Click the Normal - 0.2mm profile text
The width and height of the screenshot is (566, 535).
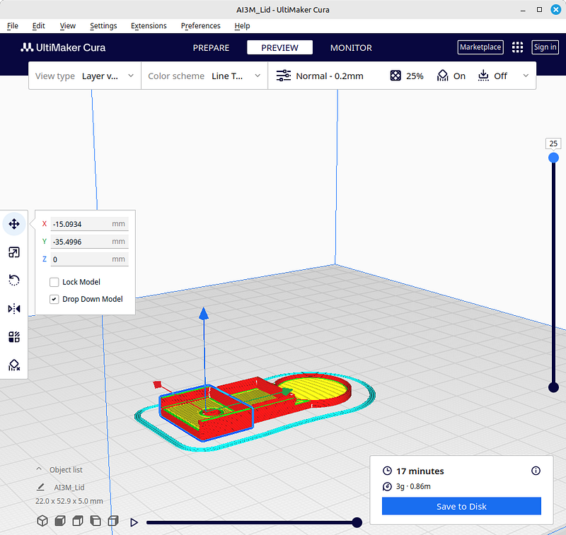tap(330, 76)
